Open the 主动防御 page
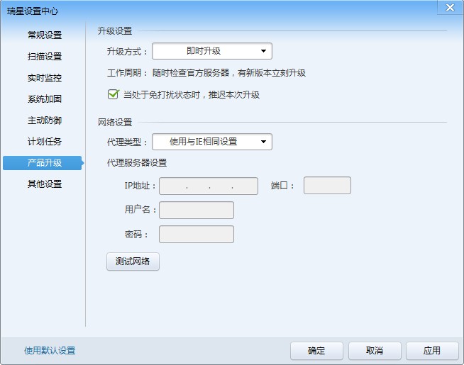The width and height of the screenshot is (464, 365). click(45, 120)
